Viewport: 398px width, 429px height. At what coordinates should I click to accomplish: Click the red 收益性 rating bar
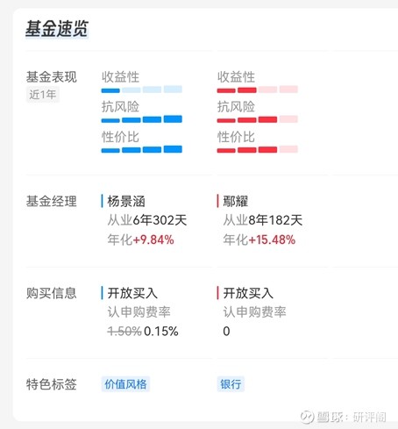(x=258, y=89)
